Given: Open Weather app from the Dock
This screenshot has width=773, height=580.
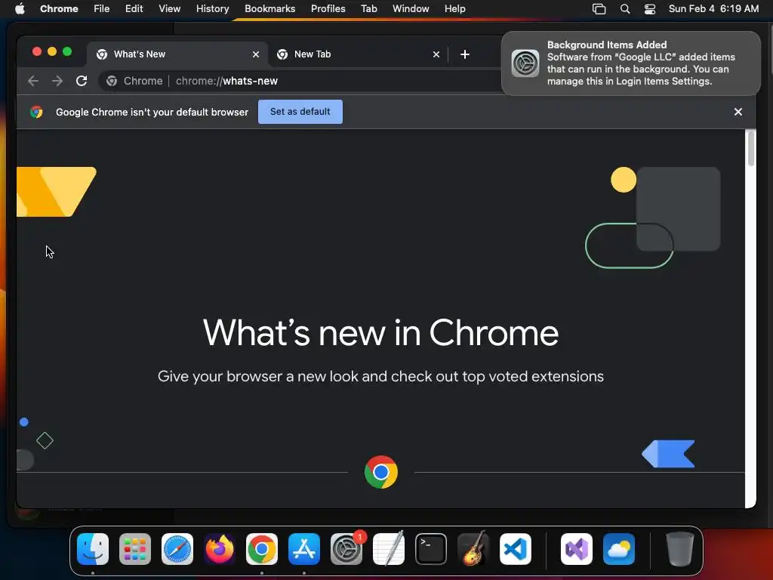Looking at the screenshot, I should (x=619, y=549).
